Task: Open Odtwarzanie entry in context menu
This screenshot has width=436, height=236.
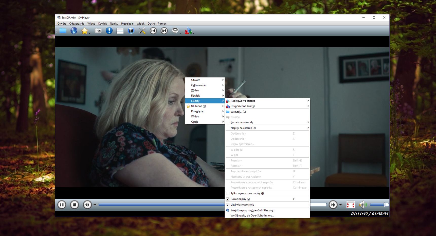Action: 205,85
